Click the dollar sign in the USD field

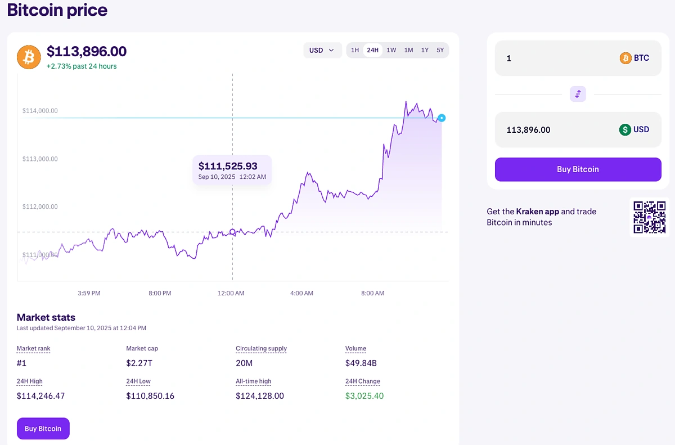pyautogui.click(x=626, y=129)
